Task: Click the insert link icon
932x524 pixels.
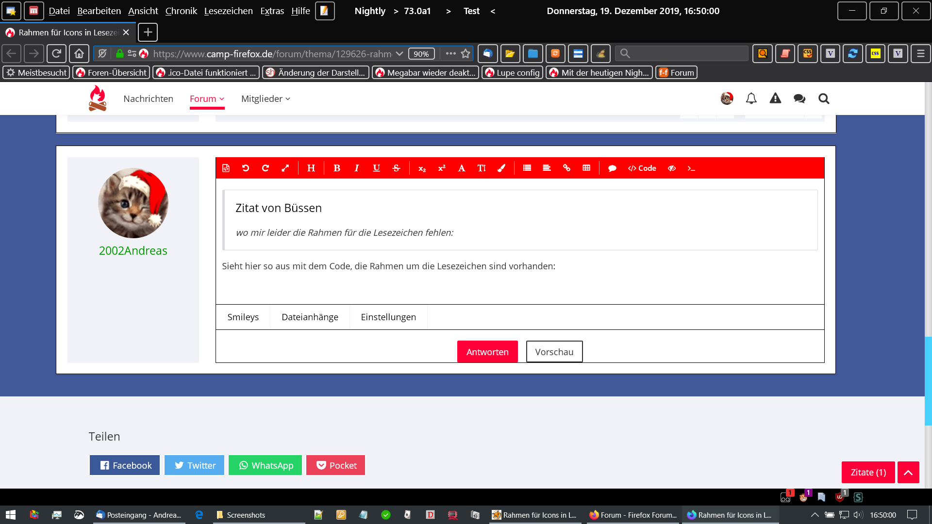Action: point(566,168)
